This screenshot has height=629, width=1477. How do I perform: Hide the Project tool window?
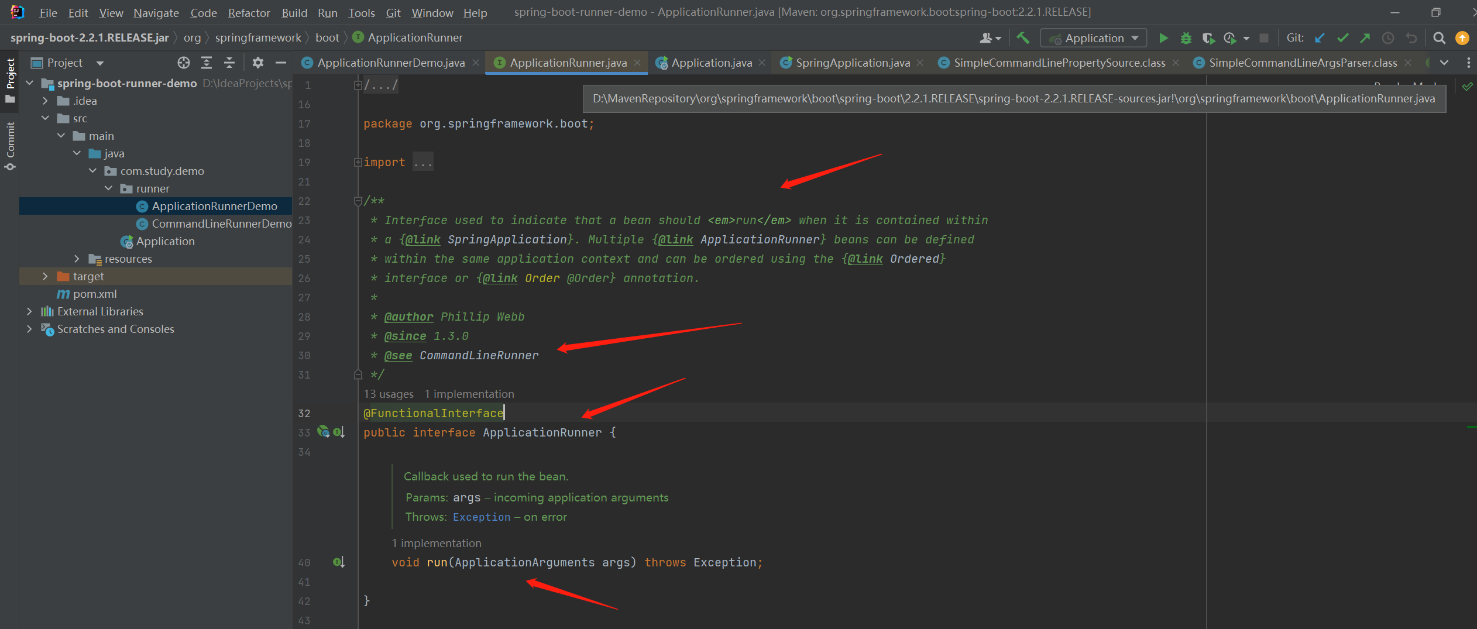[x=281, y=63]
